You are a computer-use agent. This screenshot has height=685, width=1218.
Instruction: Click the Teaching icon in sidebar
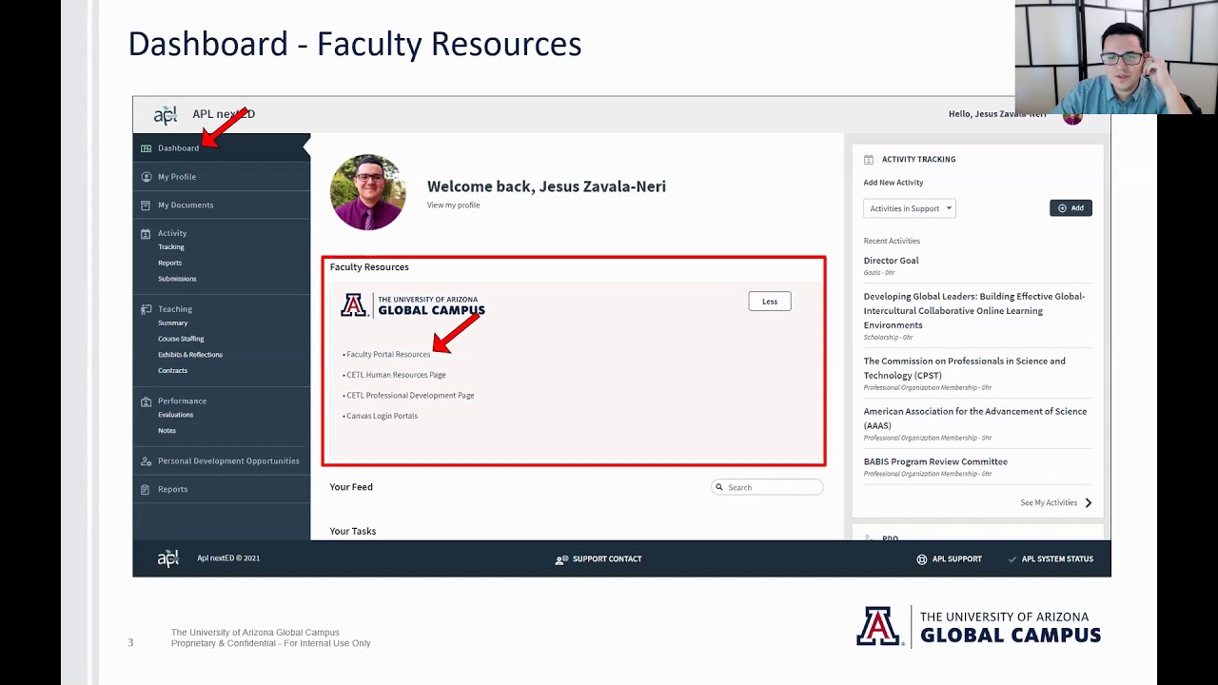146,309
